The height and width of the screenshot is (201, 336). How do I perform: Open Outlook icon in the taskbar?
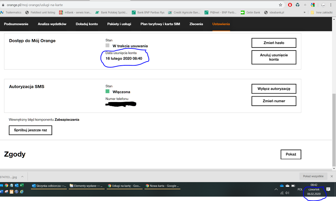click(x=16, y=185)
